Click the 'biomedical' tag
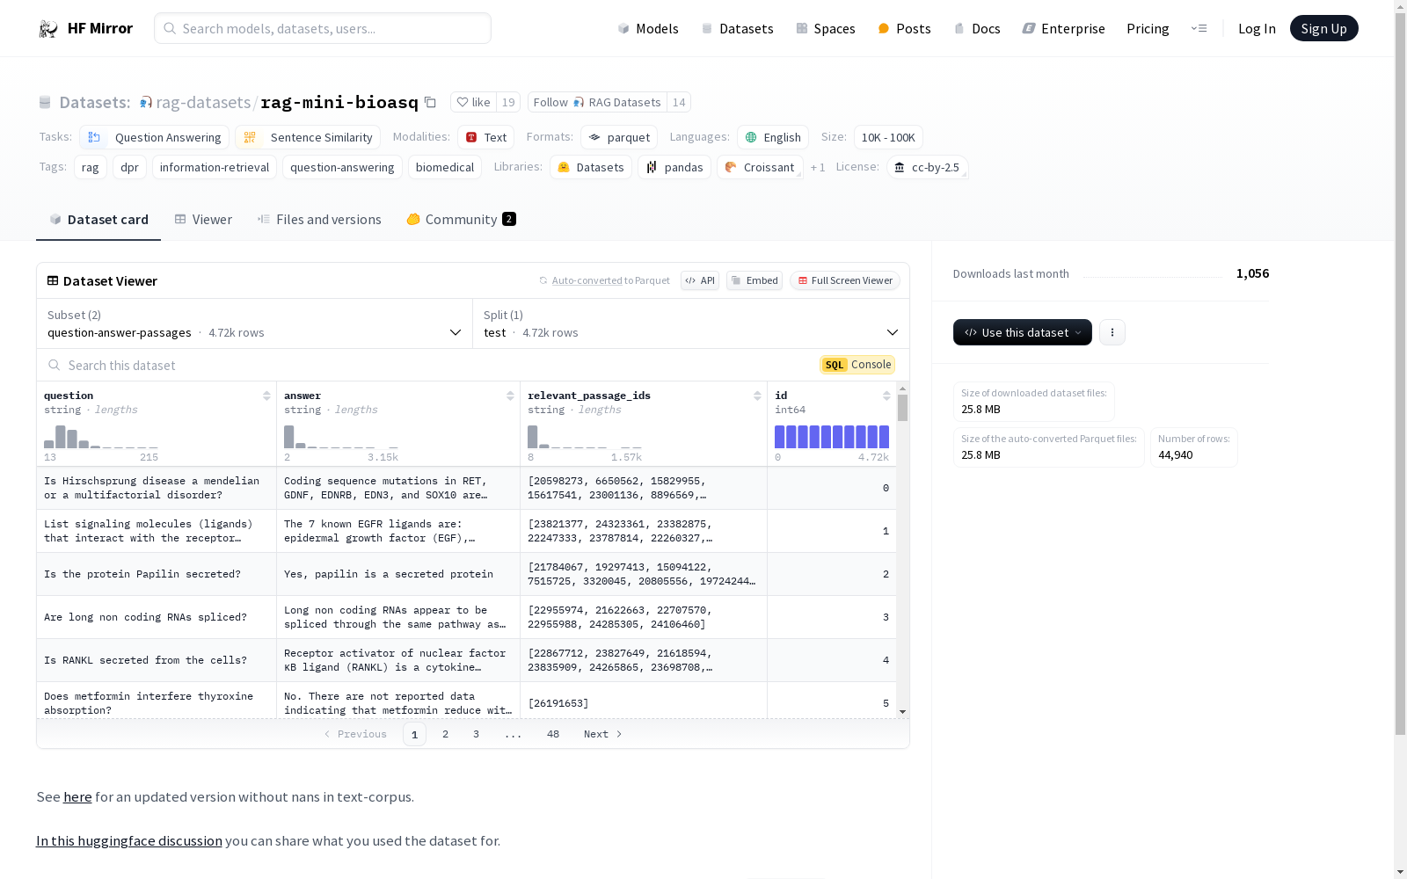The image size is (1407, 879). click(445, 167)
